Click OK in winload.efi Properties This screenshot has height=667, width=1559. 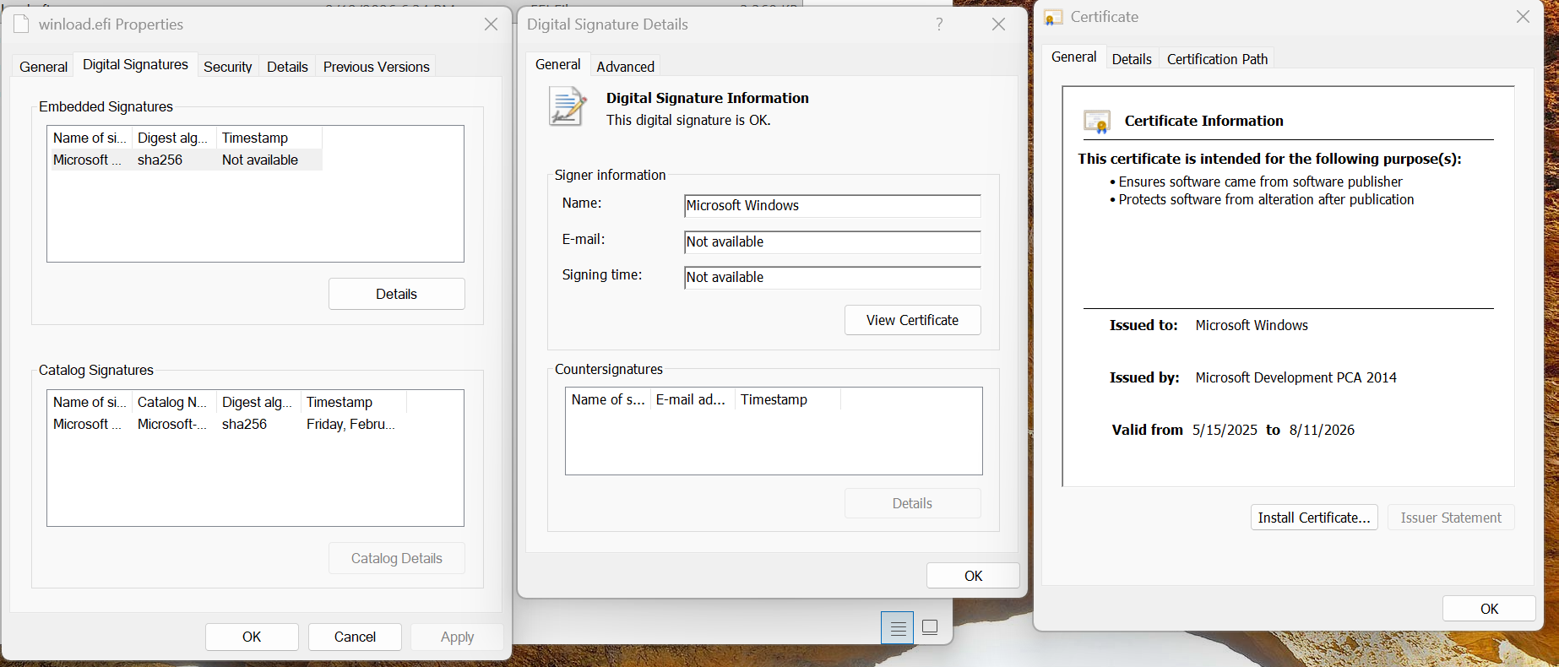(252, 637)
